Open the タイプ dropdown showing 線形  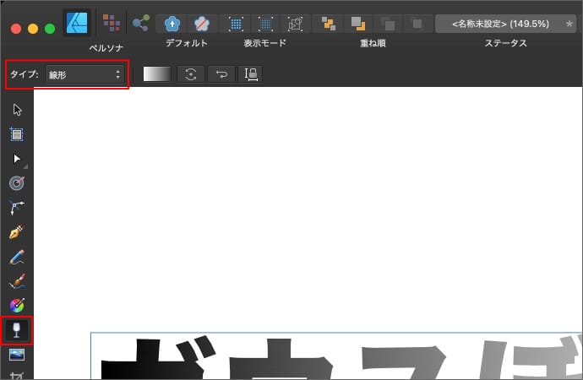point(84,74)
